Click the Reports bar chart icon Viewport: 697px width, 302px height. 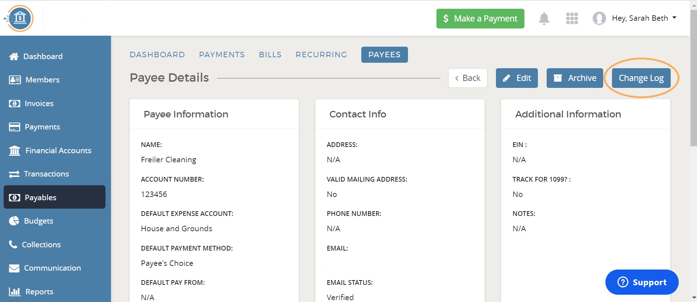pyautogui.click(x=15, y=291)
